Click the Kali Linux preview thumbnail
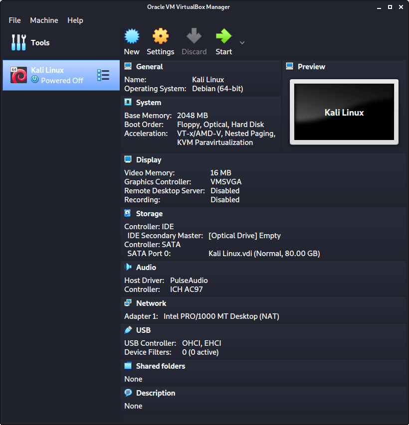The width and height of the screenshot is (409, 425). click(344, 112)
